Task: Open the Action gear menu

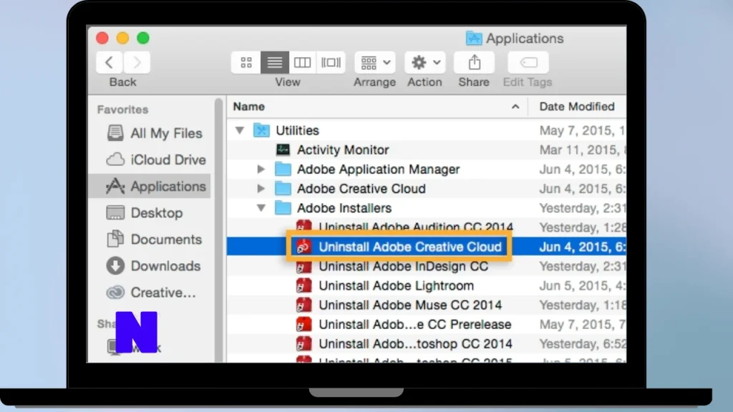Action: pyautogui.click(x=424, y=62)
